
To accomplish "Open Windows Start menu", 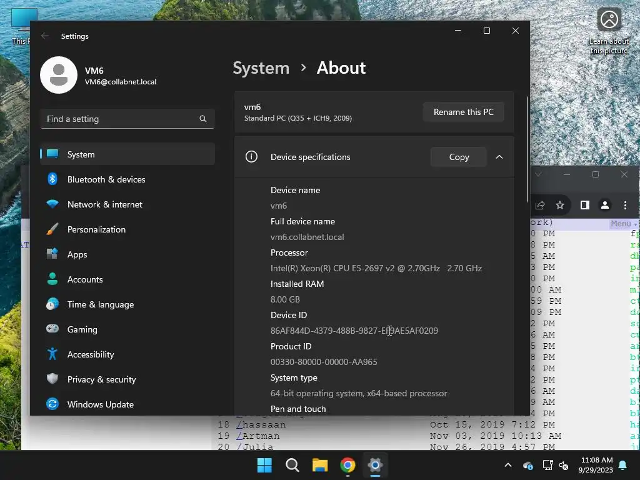I will point(264,465).
